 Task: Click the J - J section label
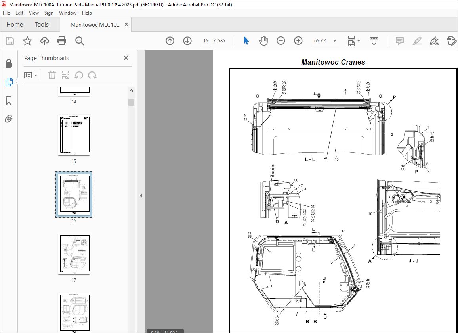pos(413,261)
